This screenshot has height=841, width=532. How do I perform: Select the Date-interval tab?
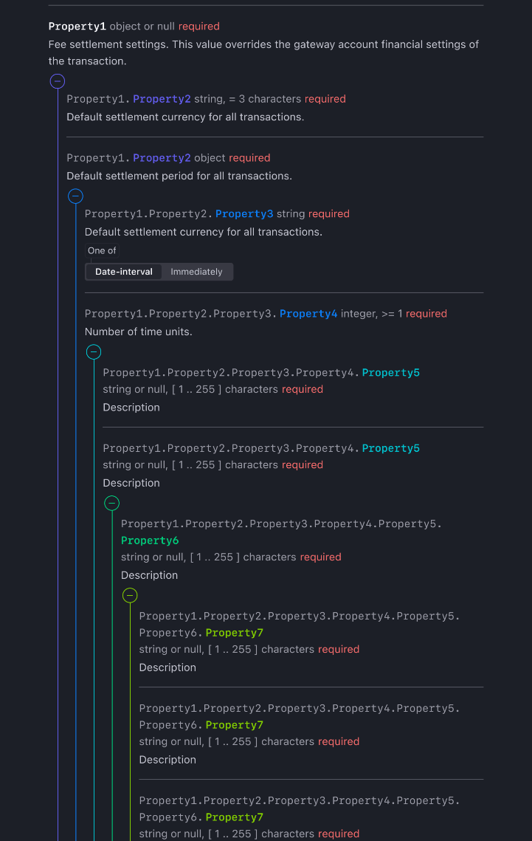pyautogui.click(x=123, y=272)
